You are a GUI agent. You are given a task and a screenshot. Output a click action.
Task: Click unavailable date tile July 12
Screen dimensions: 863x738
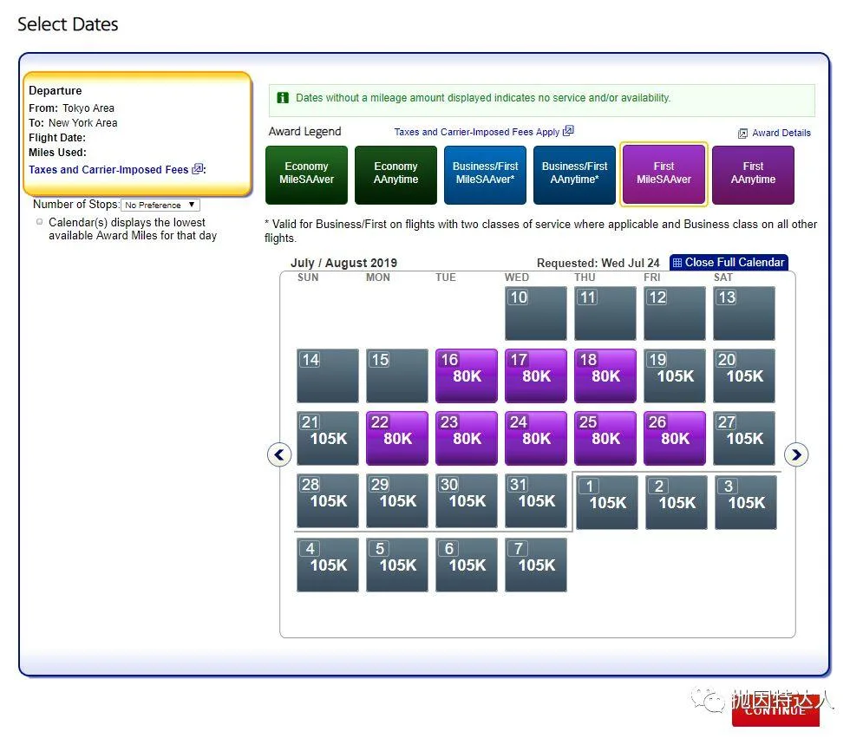674,313
